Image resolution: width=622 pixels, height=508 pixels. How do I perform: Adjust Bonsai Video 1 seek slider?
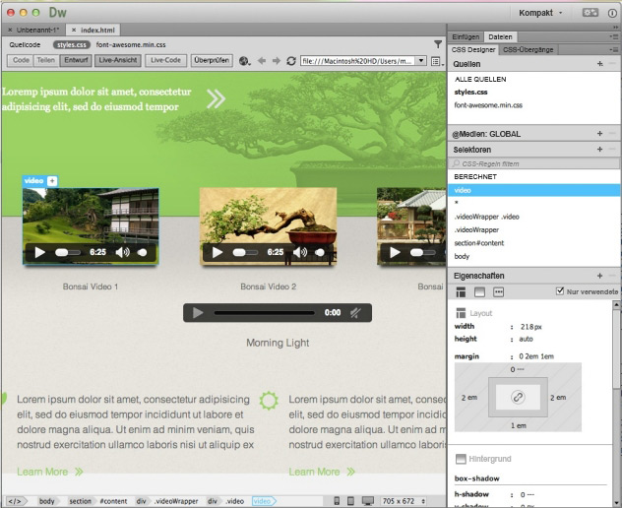tap(68, 252)
